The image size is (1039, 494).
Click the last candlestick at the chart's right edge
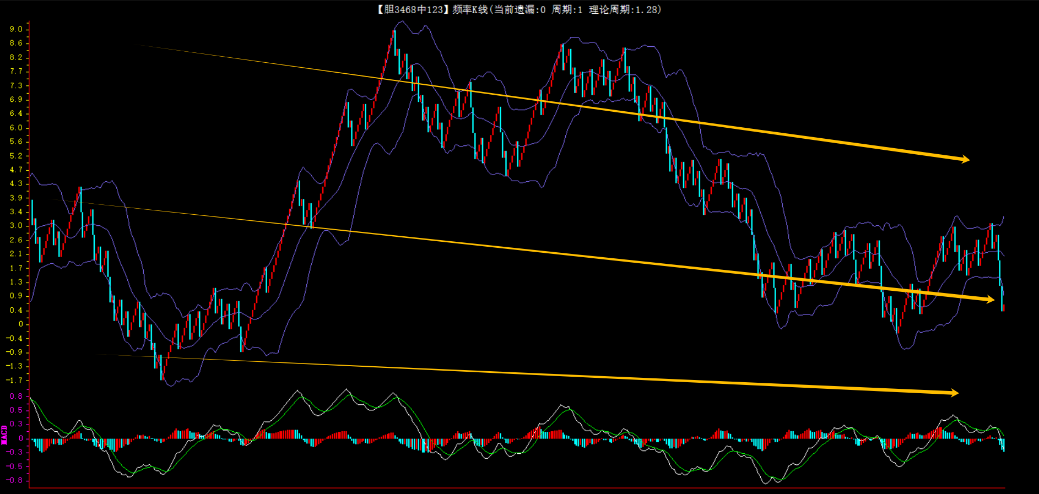coord(1003,307)
